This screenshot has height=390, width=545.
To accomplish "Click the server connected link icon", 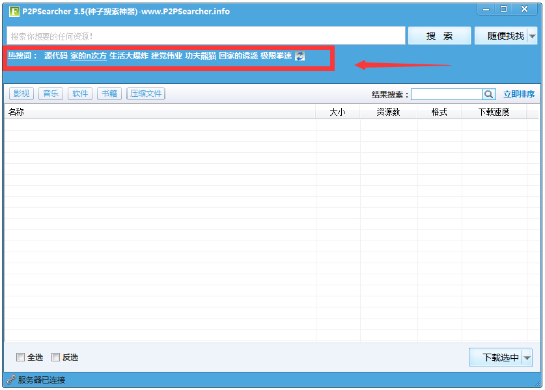I will click(11, 380).
